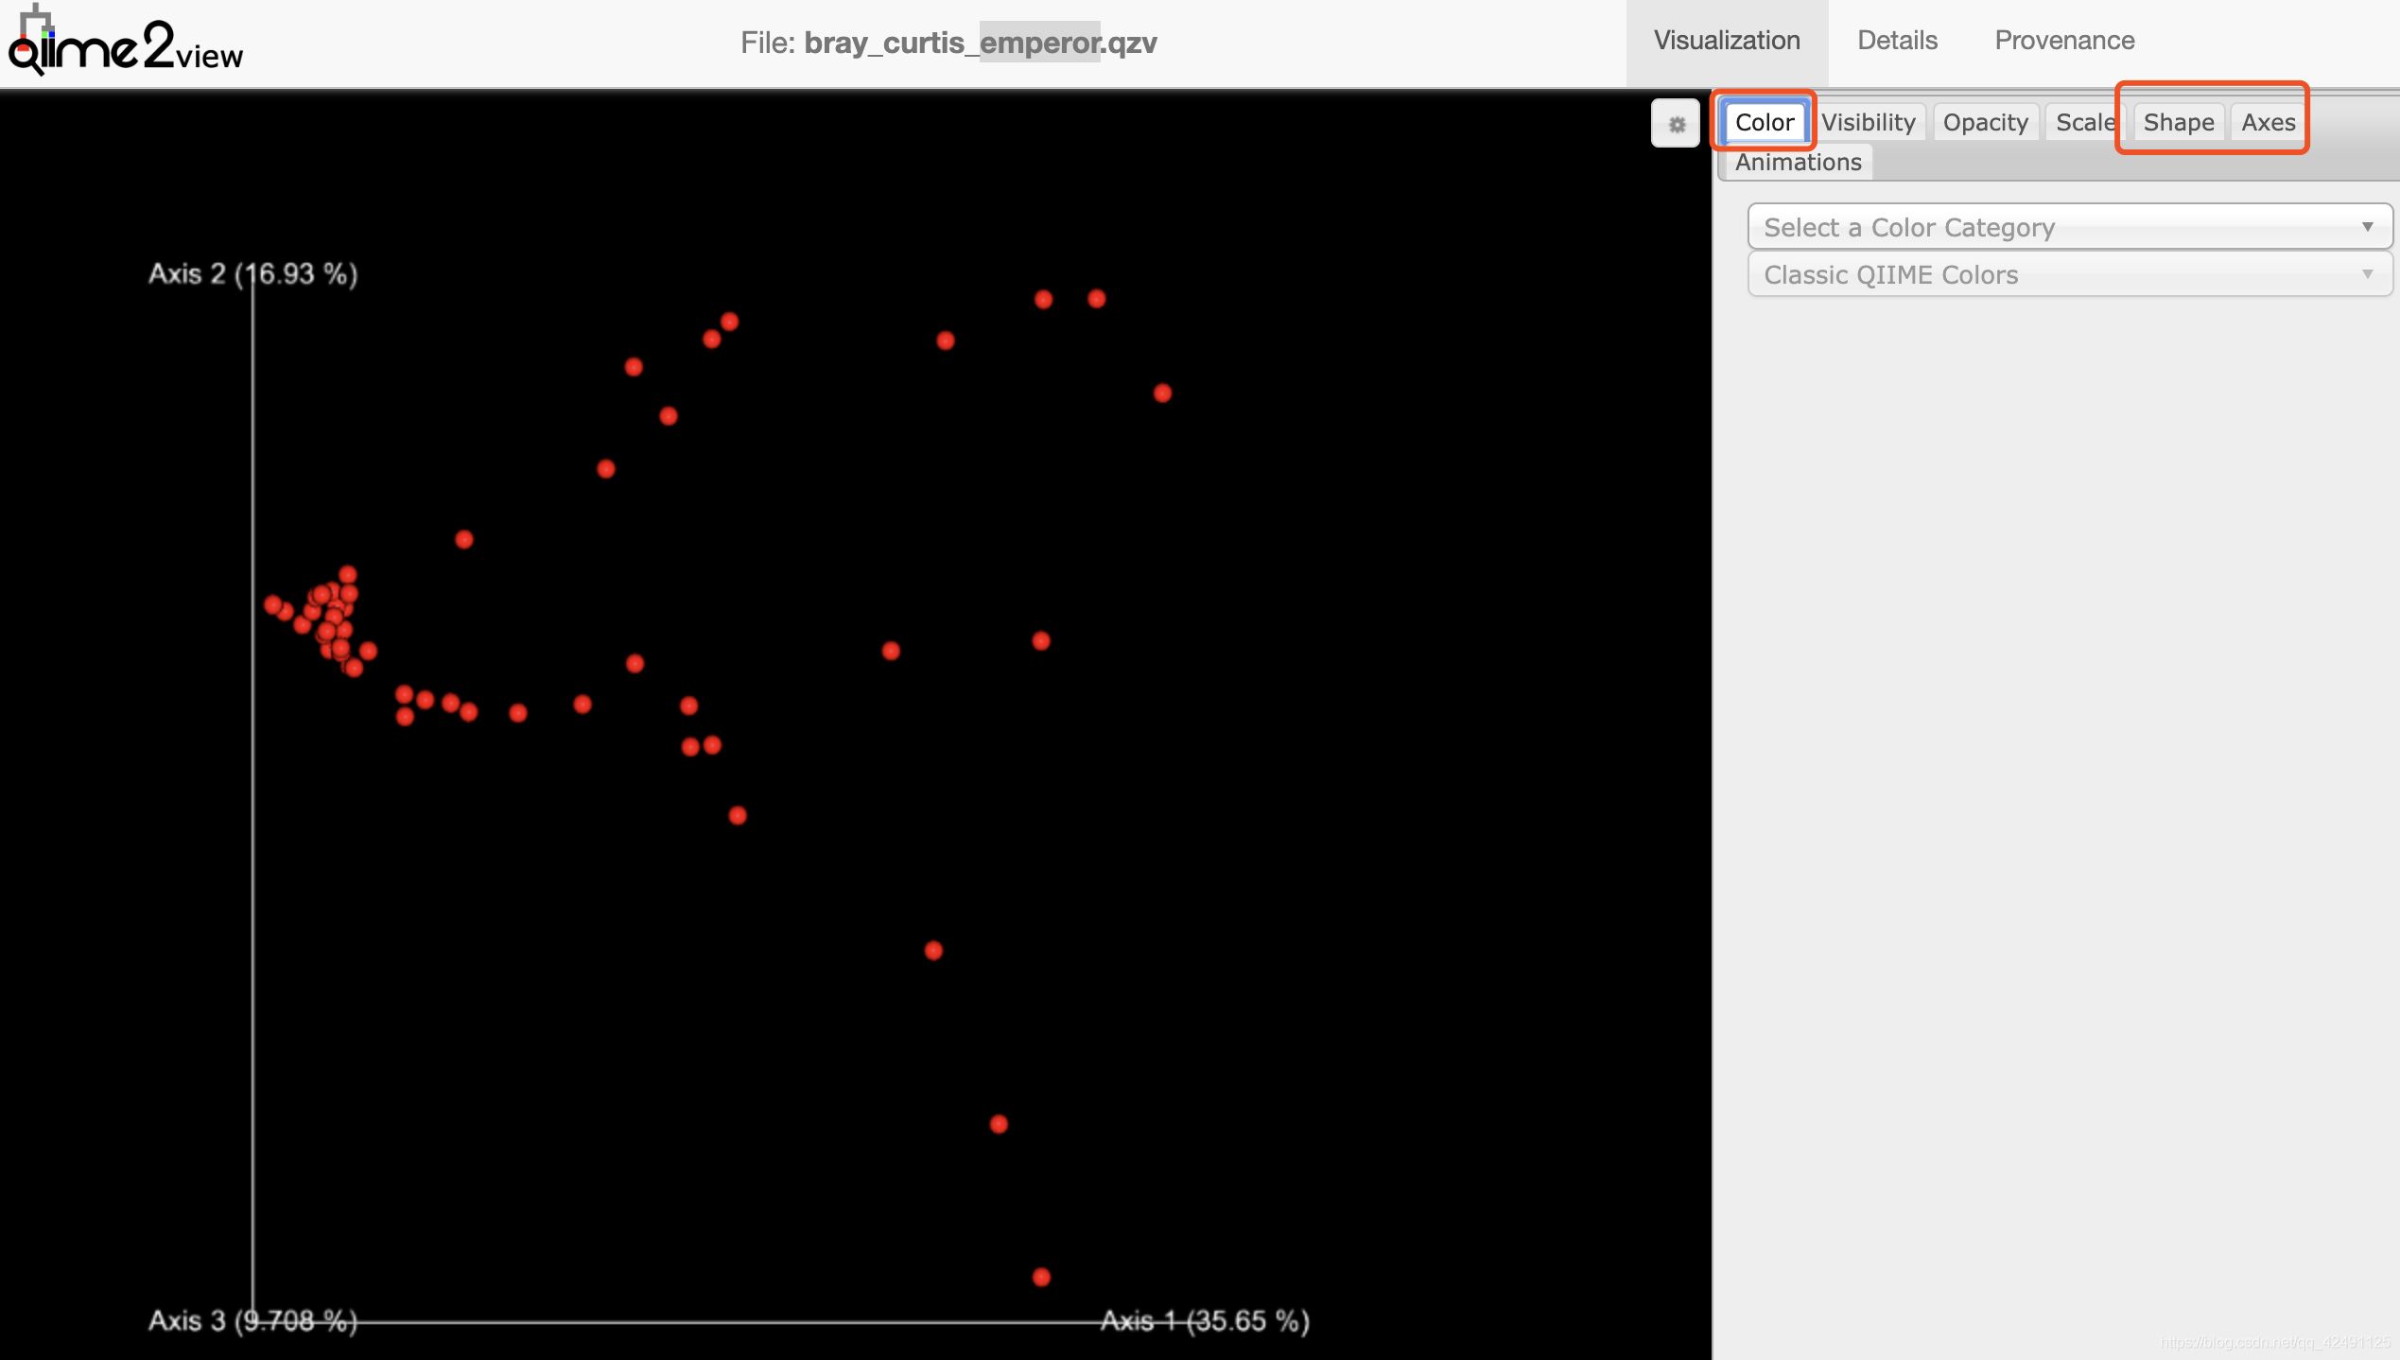Open the Animations panel
Image resolution: width=2400 pixels, height=1360 pixels.
1799,160
